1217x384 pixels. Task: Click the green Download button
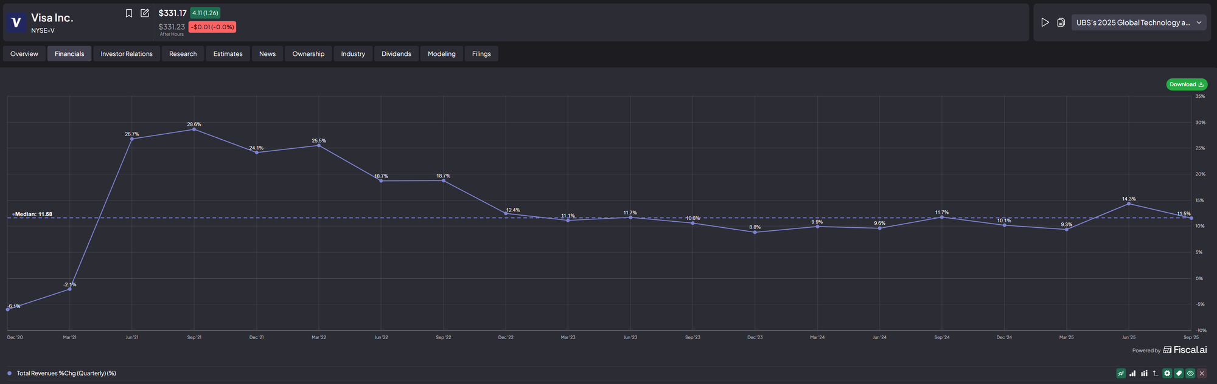1186,84
